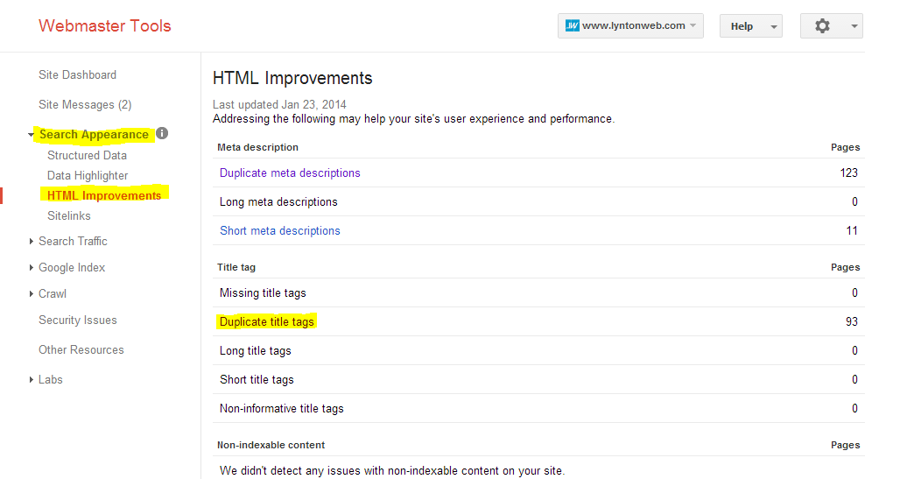Open the Short meta descriptions link
The image size is (900, 479).
[279, 231]
